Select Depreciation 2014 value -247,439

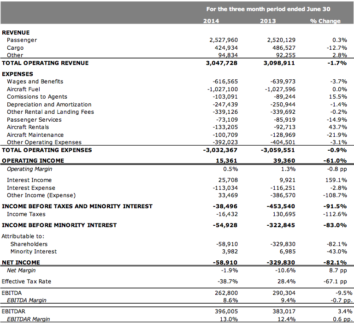[225, 105]
